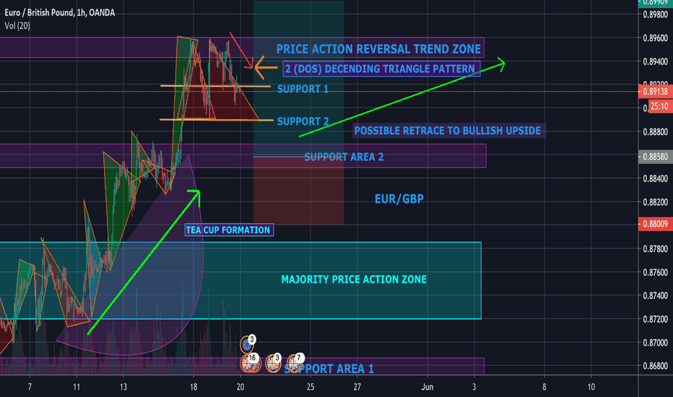The image size is (673, 397).
Task: Select the red price label 0.88009
Action: [656, 224]
